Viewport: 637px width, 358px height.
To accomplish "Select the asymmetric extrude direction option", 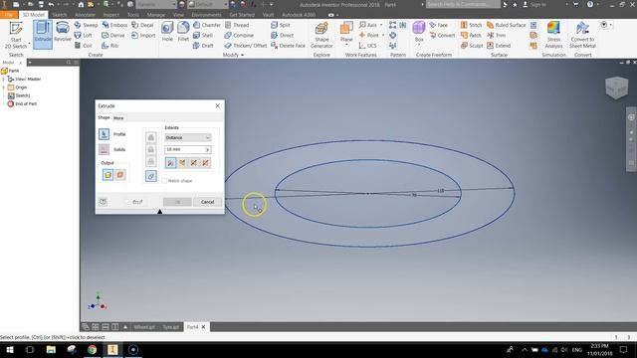I will (206, 163).
